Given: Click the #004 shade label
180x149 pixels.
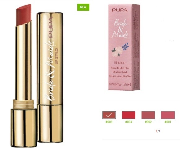Looking at the screenshot, I should (128, 122).
